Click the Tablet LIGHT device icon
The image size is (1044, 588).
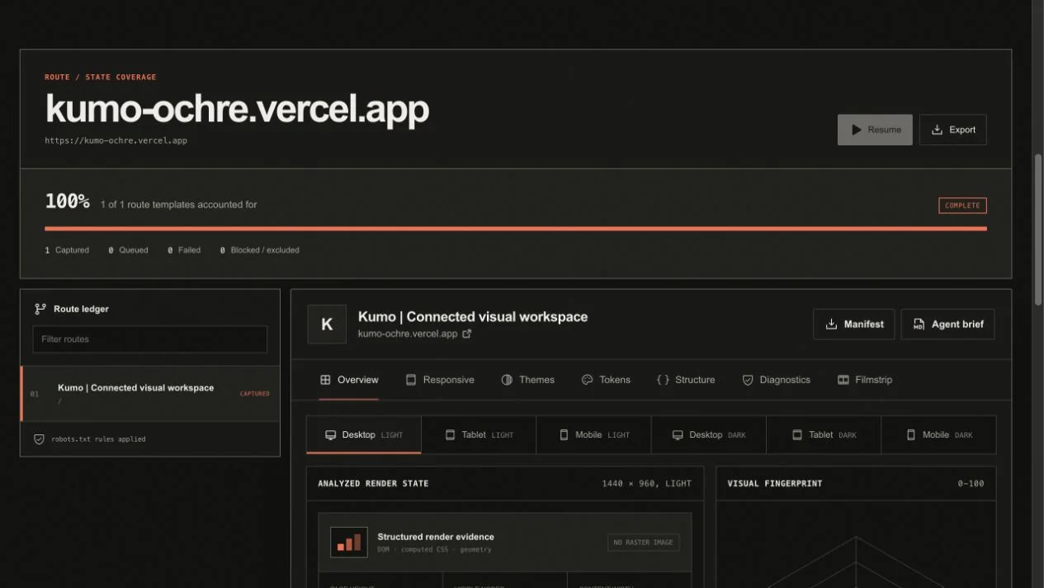point(451,434)
